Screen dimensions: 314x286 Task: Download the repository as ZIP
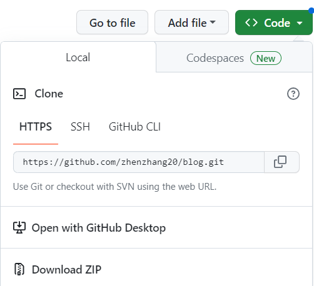coord(156,269)
